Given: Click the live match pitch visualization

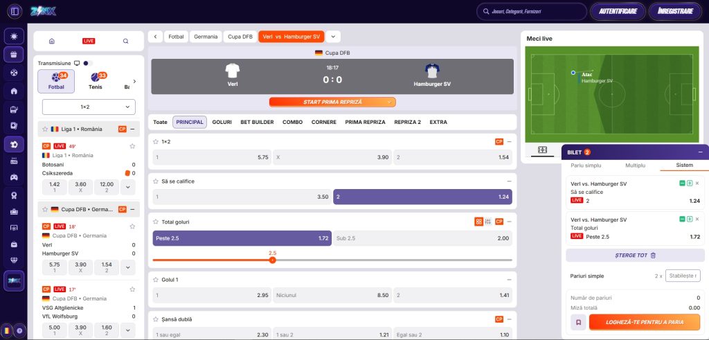Looking at the screenshot, I should [x=612, y=94].
